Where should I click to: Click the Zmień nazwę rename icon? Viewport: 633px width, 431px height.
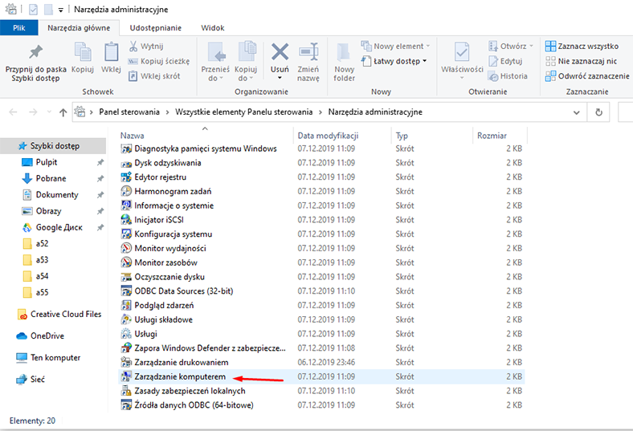(x=308, y=52)
